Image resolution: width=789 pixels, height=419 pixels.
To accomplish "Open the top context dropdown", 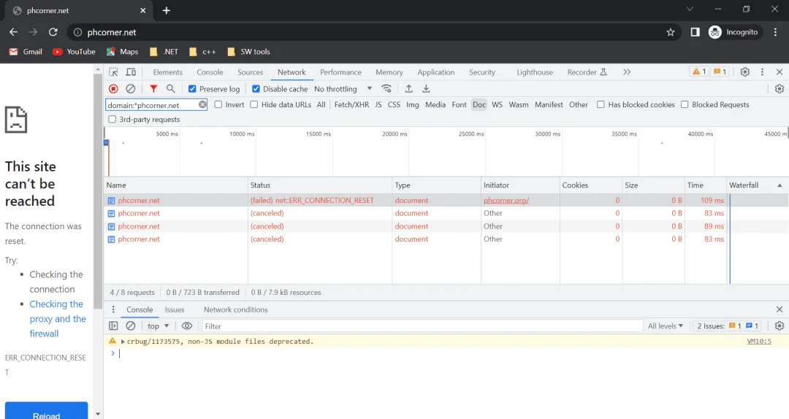I will click(158, 326).
